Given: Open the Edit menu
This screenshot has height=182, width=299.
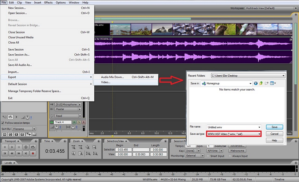Looking at the screenshot, I should 11,2.
